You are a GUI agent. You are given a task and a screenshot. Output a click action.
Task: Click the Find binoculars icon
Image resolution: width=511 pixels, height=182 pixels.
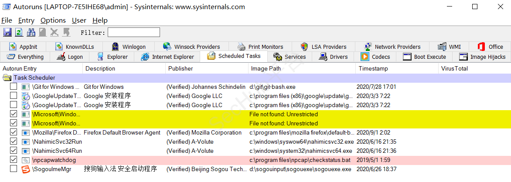point(31,32)
